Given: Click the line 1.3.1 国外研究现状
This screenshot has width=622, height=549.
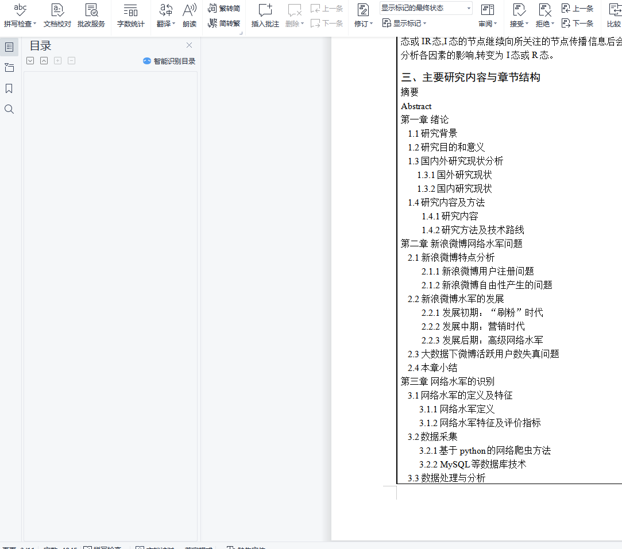Looking at the screenshot, I should pyautogui.click(x=454, y=175).
